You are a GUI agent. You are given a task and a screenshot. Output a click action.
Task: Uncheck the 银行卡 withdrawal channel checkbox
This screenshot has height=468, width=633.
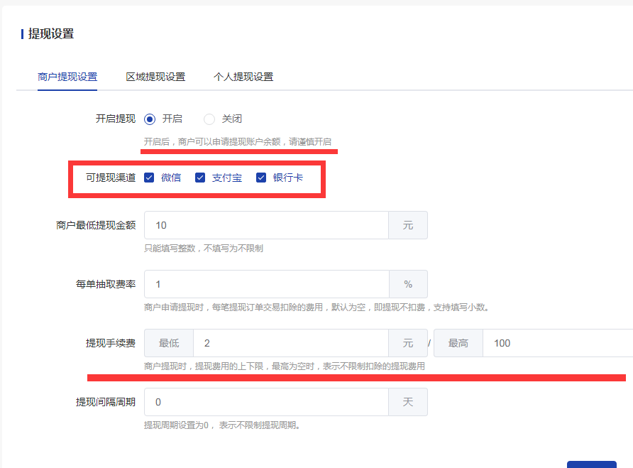260,178
